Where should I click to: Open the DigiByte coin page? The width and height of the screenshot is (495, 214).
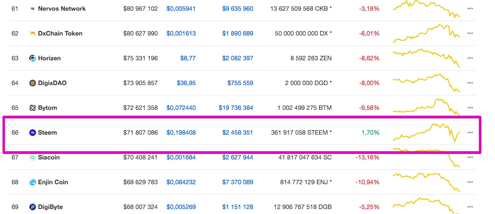(50, 207)
